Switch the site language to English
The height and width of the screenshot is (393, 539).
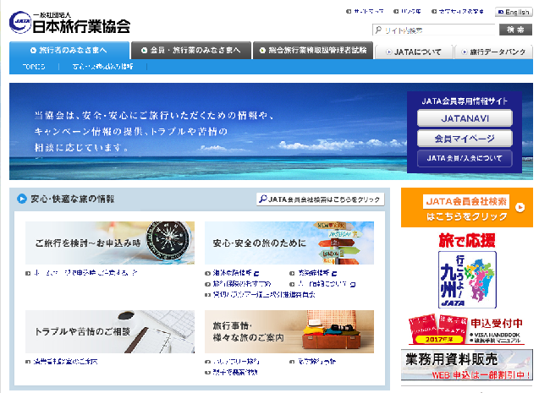pyautogui.click(x=514, y=12)
